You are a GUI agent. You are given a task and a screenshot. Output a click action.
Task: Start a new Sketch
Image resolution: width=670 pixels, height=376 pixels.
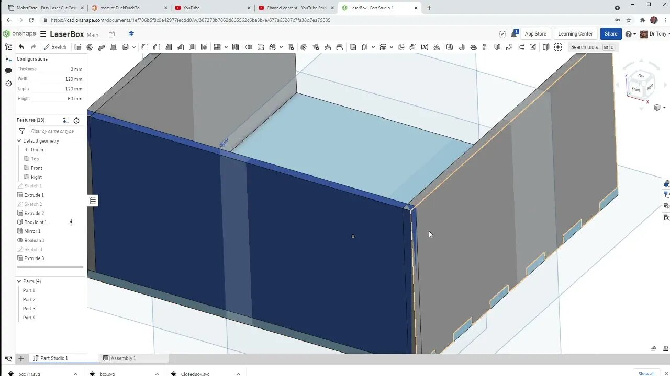click(x=55, y=47)
